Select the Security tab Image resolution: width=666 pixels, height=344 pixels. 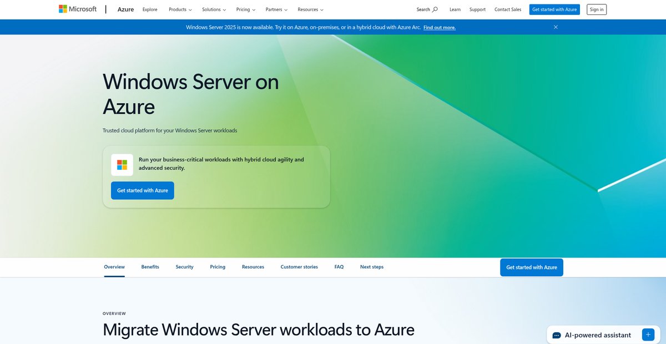click(184, 267)
